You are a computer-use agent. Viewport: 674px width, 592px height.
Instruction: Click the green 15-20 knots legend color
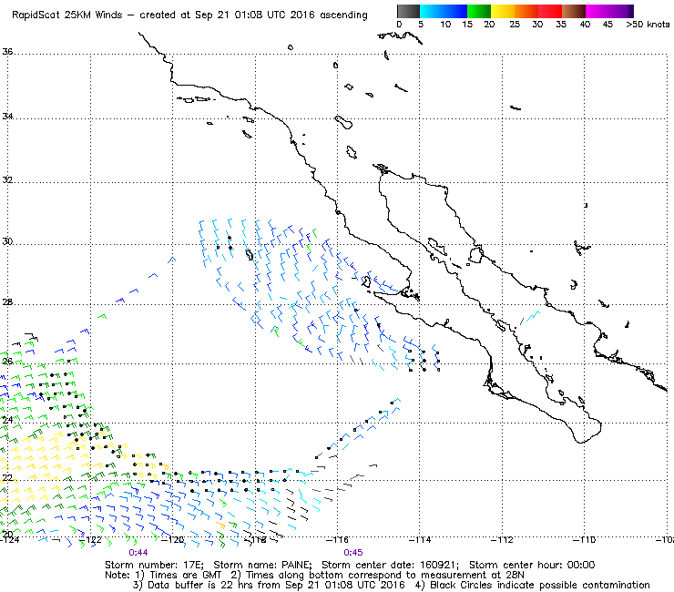(x=479, y=11)
